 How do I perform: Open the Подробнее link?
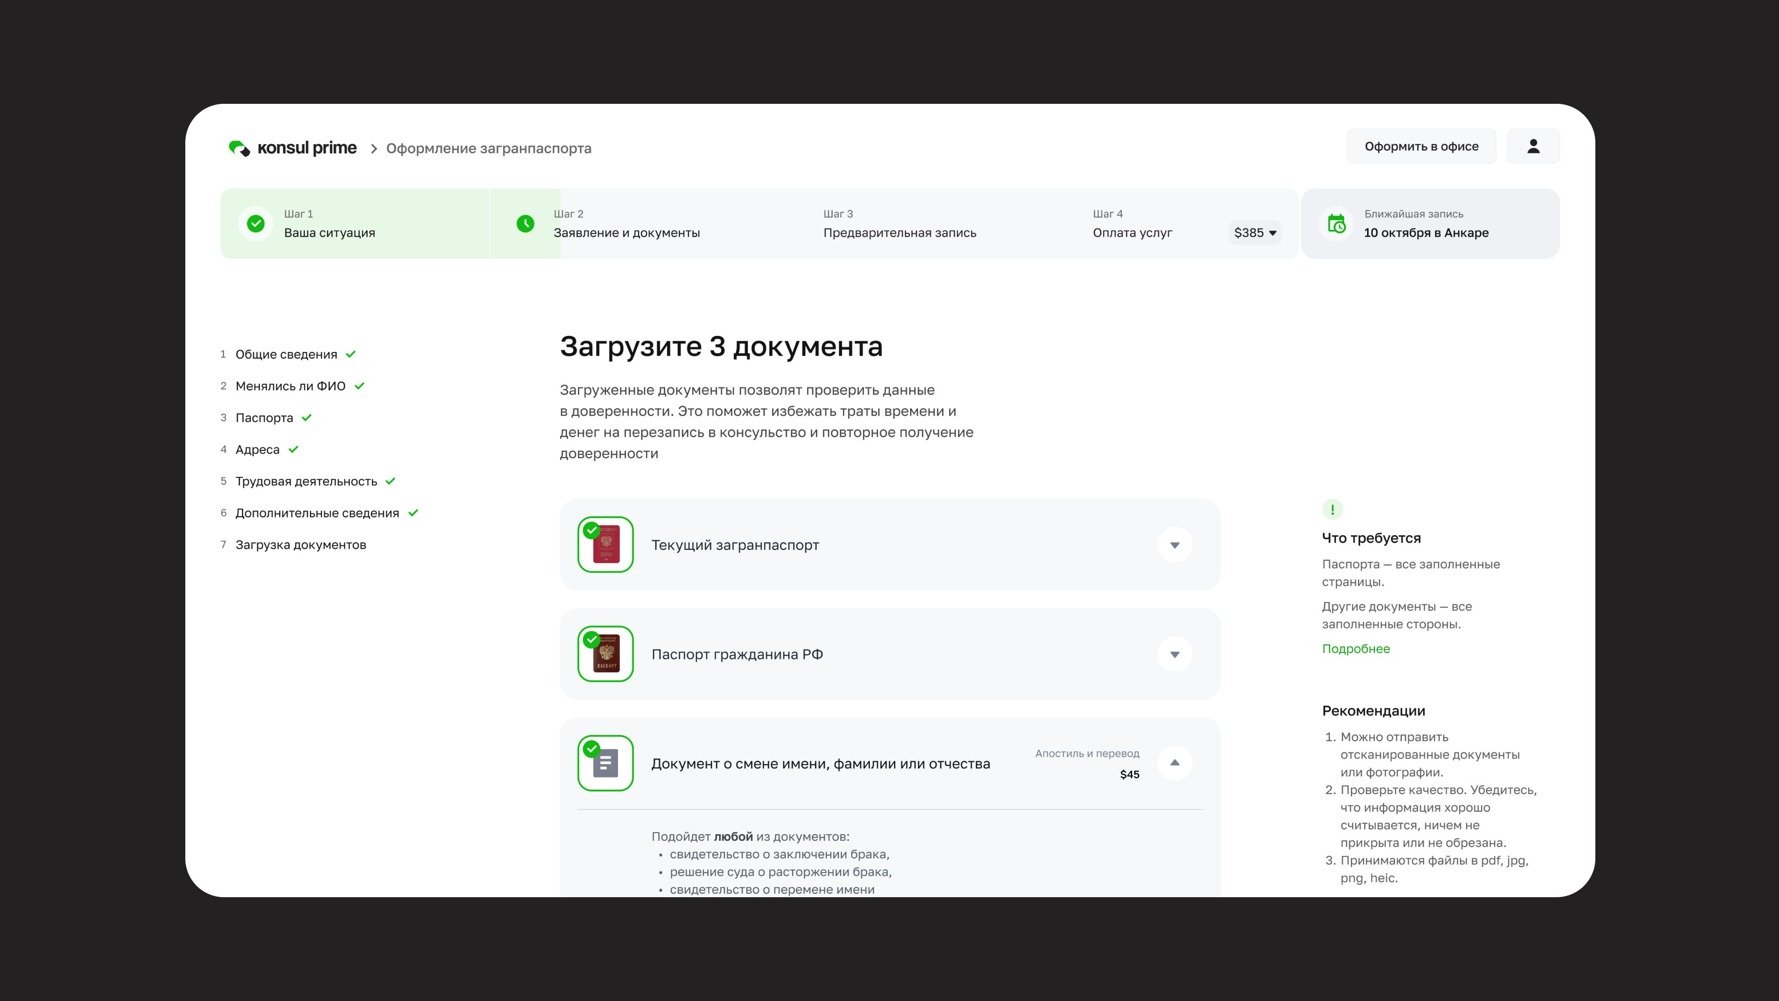pos(1355,649)
